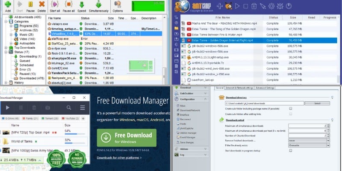Click the green Add download icon
This screenshot has height=171, width=342.
8,4
